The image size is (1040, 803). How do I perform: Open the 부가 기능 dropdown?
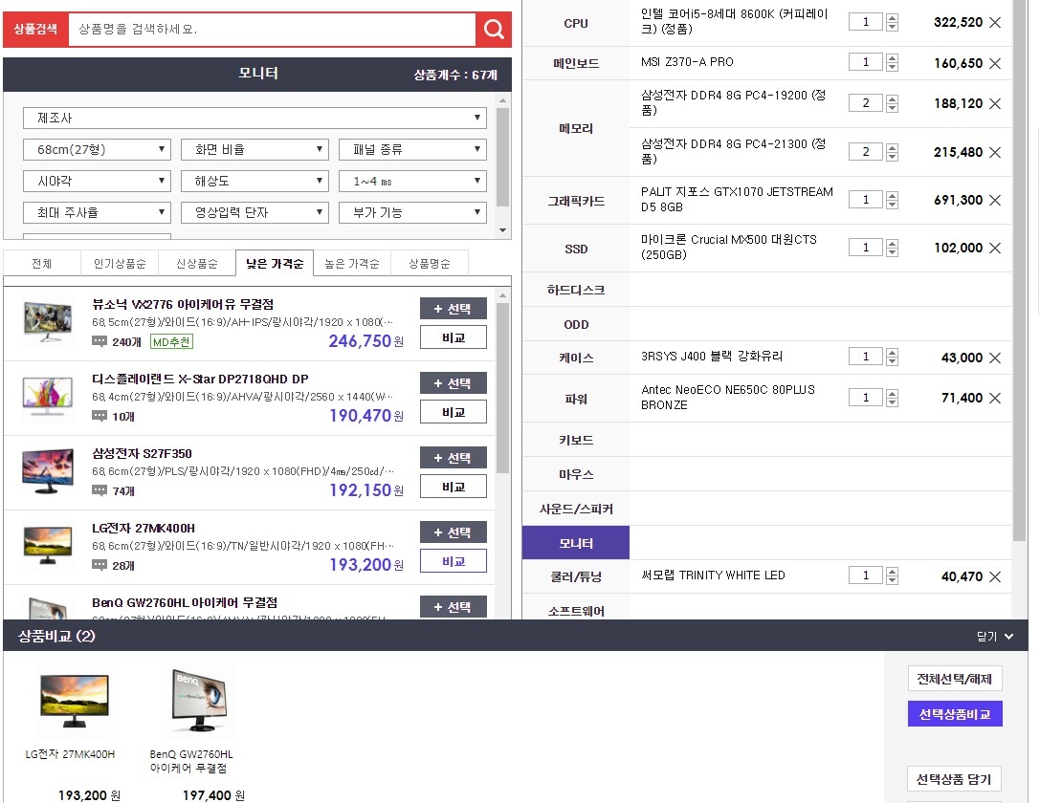[412, 212]
